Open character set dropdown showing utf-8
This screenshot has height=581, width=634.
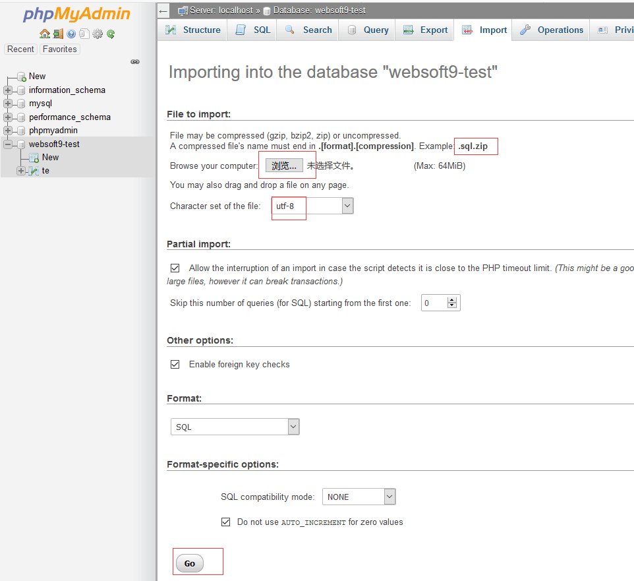pos(312,206)
